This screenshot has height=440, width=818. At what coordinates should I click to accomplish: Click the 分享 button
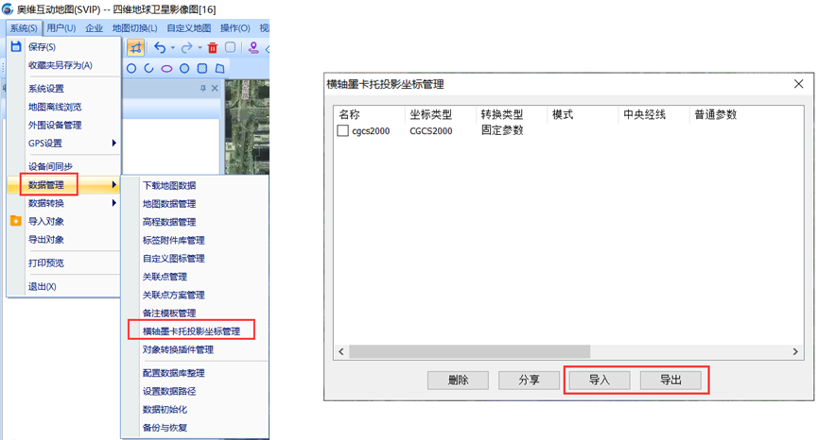point(530,380)
